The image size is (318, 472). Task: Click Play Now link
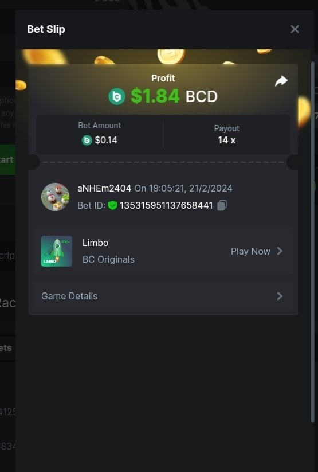[250, 251]
